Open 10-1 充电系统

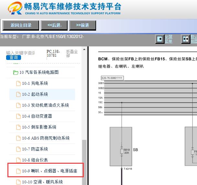(x=35, y=83)
